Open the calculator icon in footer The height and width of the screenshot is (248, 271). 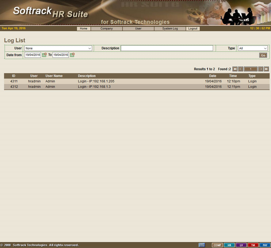pos(202,245)
